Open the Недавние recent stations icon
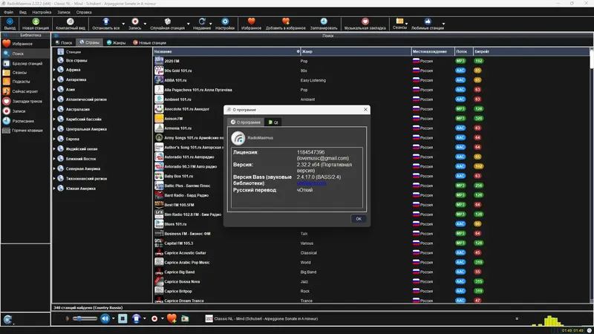594x334 pixels. pyautogui.click(x=201, y=22)
